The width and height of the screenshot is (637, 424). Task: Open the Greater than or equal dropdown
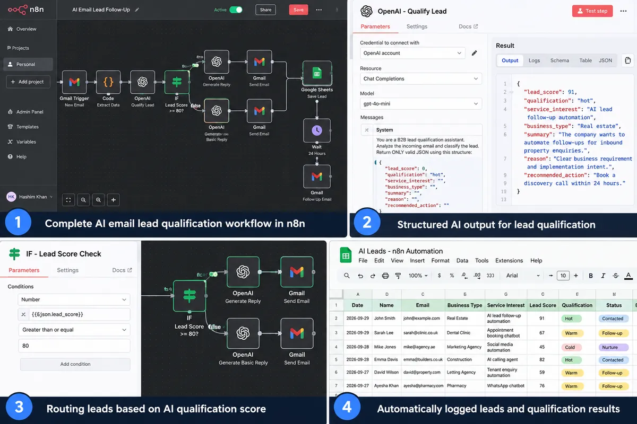pos(74,330)
